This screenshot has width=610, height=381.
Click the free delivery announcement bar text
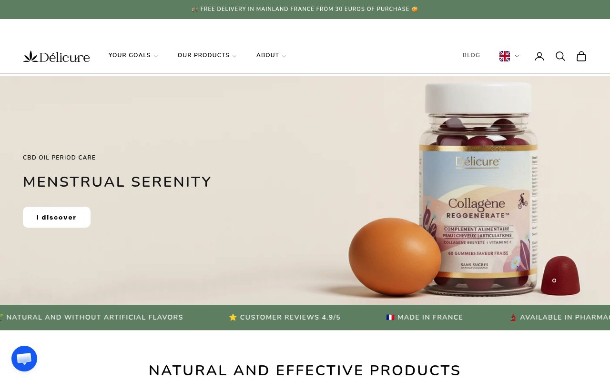(x=305, y=9)
